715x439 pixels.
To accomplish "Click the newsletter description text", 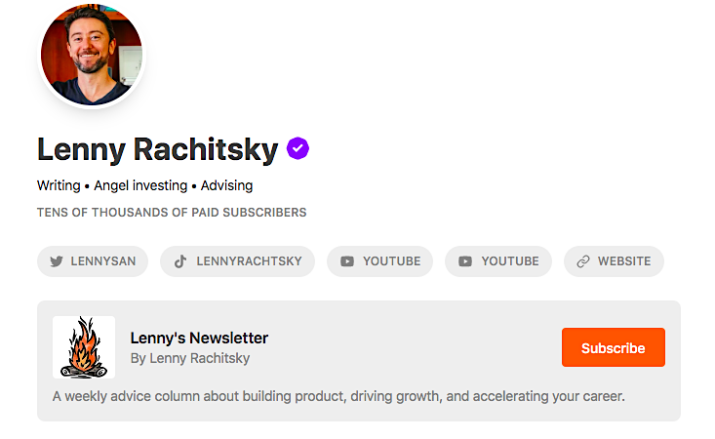I will click(338, 397).
